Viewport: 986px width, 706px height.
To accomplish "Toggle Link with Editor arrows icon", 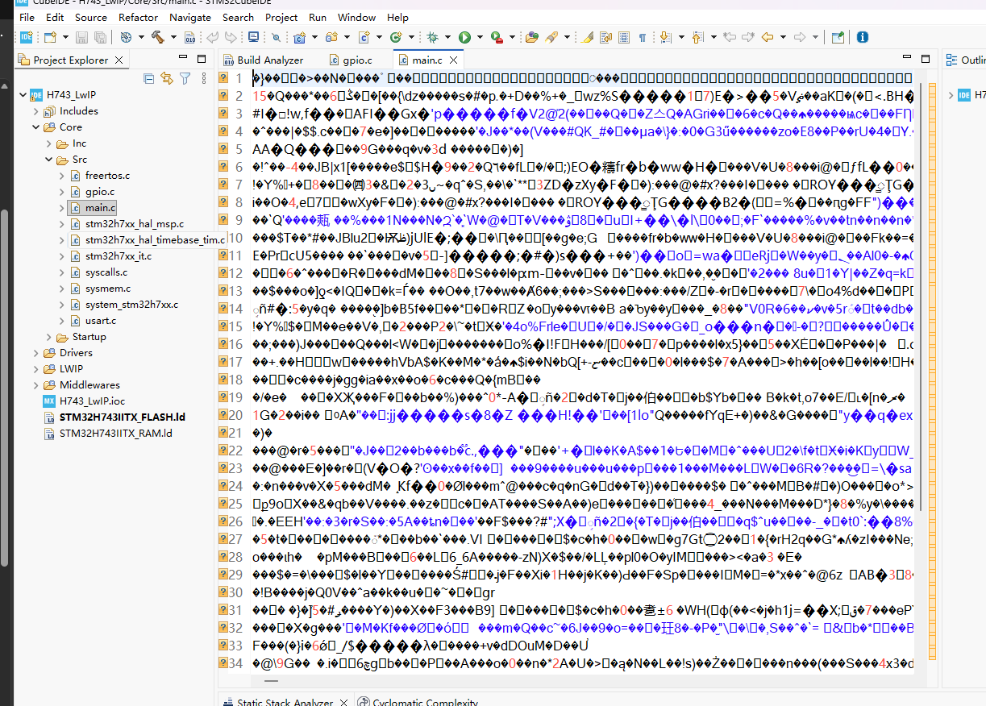I will [167, 78].
